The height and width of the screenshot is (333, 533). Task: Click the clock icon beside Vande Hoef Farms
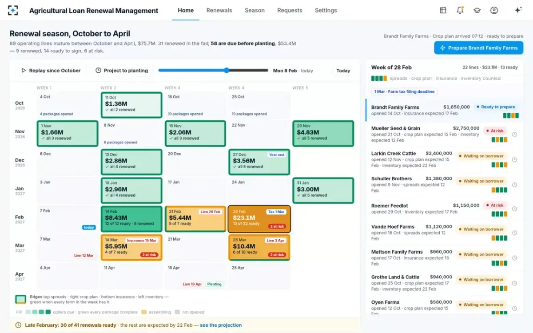(x=514, y=233)
